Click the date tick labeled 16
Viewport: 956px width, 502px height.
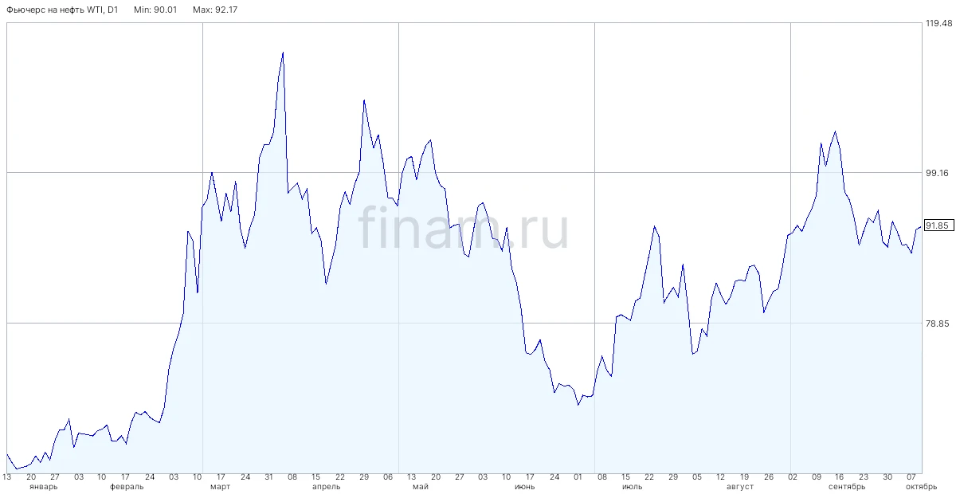click(x=839, y=477)
